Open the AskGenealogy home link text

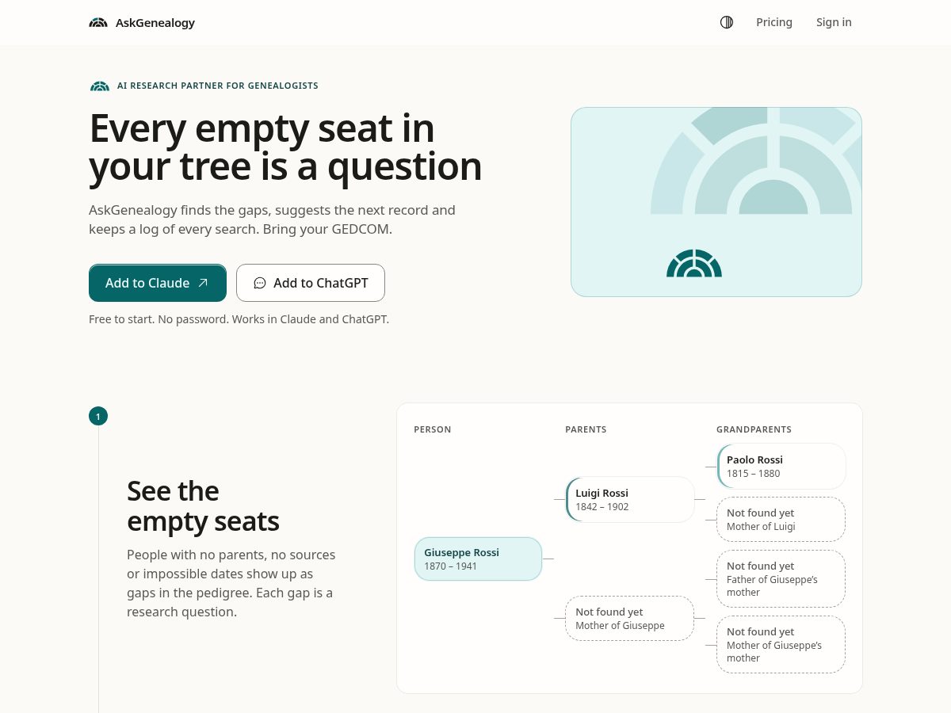[155, 23]
